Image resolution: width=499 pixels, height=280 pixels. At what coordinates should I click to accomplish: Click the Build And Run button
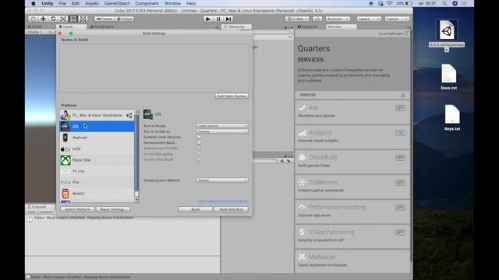231,209
